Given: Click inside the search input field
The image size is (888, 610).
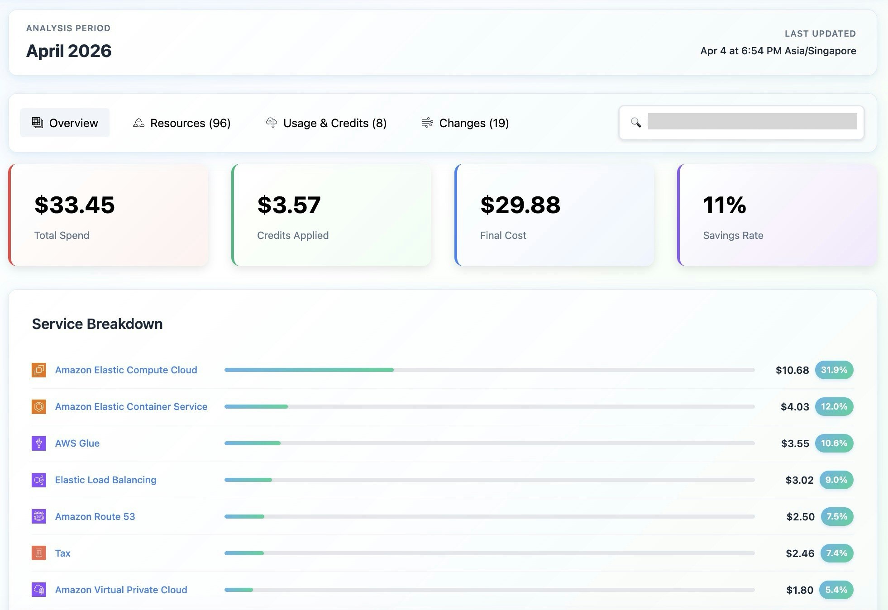Looking at the screenshot, I should click(752, 122).
